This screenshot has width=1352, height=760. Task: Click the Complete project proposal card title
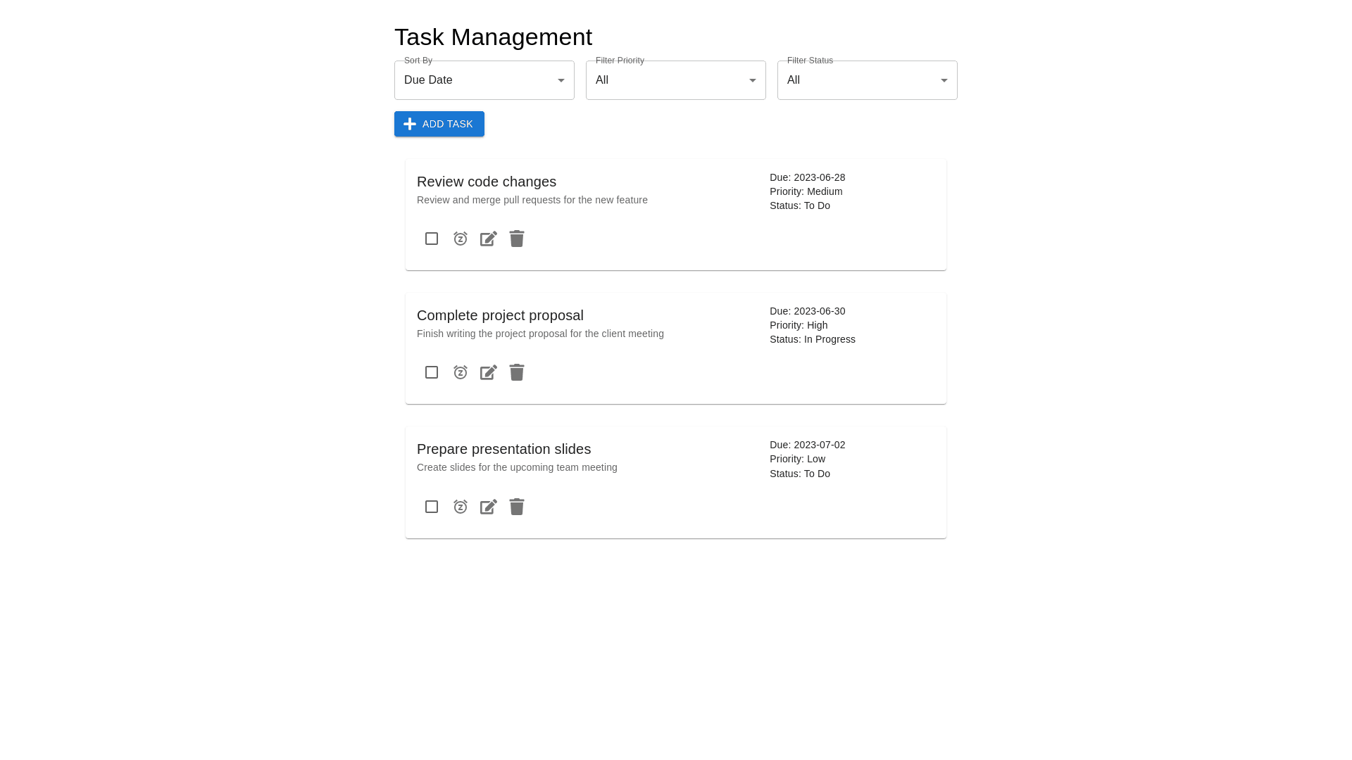pos(500,315)
